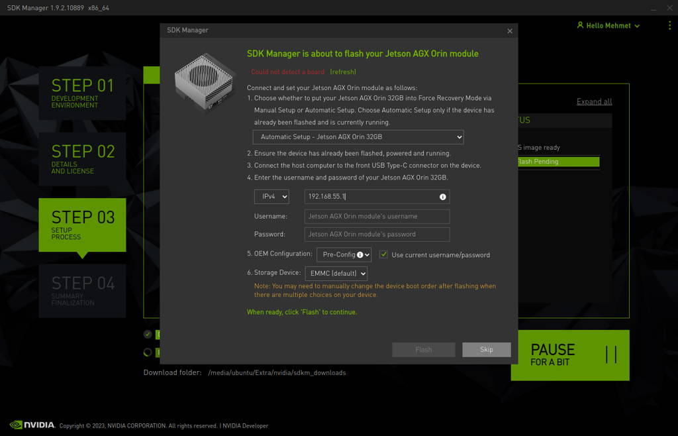The width and height of the screenshot is (678, 436).
Task: Select Step 04 Summary Finalization
Action: tap(82, 291)
